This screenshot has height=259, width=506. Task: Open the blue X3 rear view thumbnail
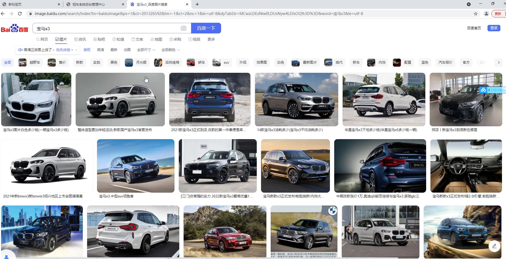pyautogui.click(x=210, y=100)
